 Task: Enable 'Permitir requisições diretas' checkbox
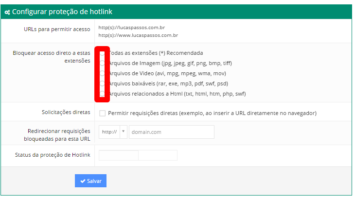pyautogui.click(x=102, y=114)
